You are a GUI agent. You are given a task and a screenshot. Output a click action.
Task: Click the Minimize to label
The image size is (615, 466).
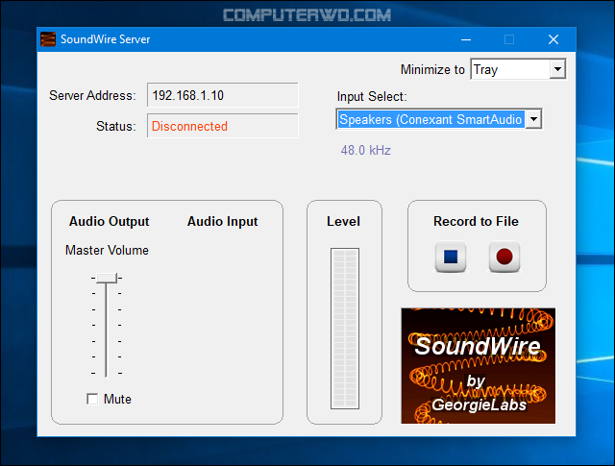[x=432, y=69]
